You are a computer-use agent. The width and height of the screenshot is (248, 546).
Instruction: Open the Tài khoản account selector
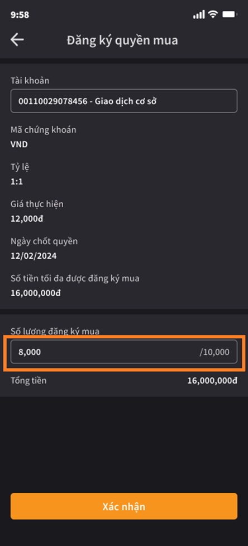[x=124, y=101]
